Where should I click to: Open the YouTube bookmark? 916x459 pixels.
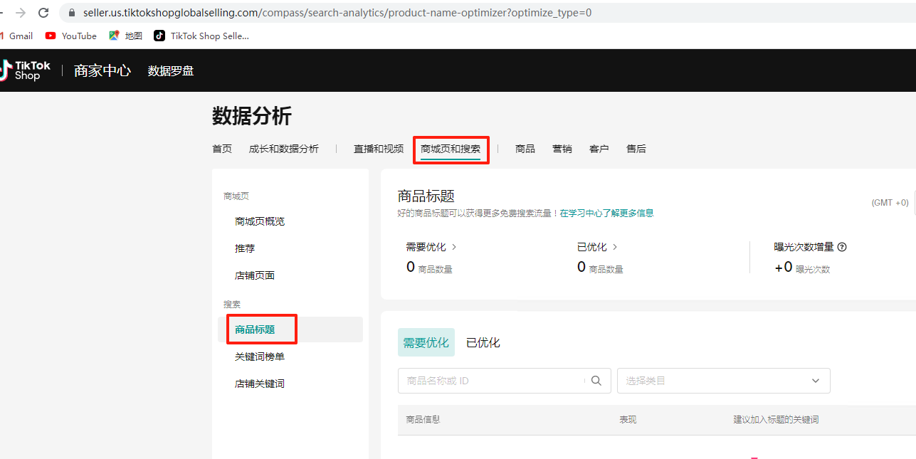(71, 36)
